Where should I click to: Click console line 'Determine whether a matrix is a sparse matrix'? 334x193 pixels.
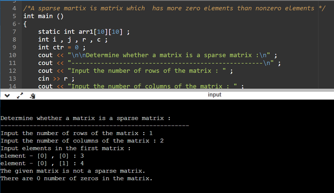(86, 118)
